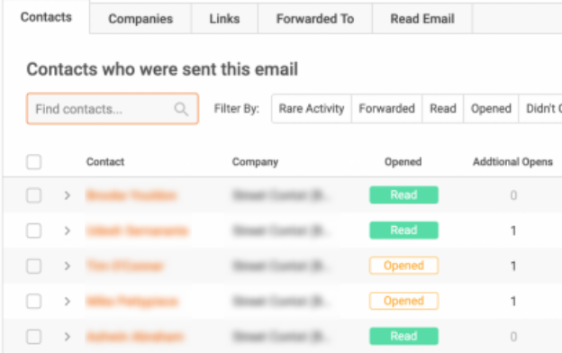Click the magnifier icon in Find contacts
Viewport: 562px width, 353px height.
coord(181,109)
